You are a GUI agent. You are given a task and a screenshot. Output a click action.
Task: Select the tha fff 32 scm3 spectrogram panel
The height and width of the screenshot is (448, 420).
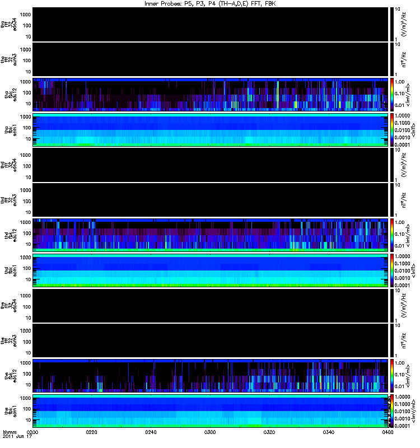(211, 59)
